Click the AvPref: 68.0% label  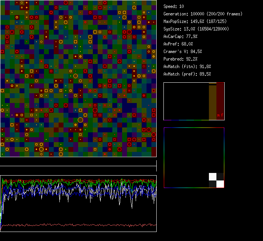178,44
